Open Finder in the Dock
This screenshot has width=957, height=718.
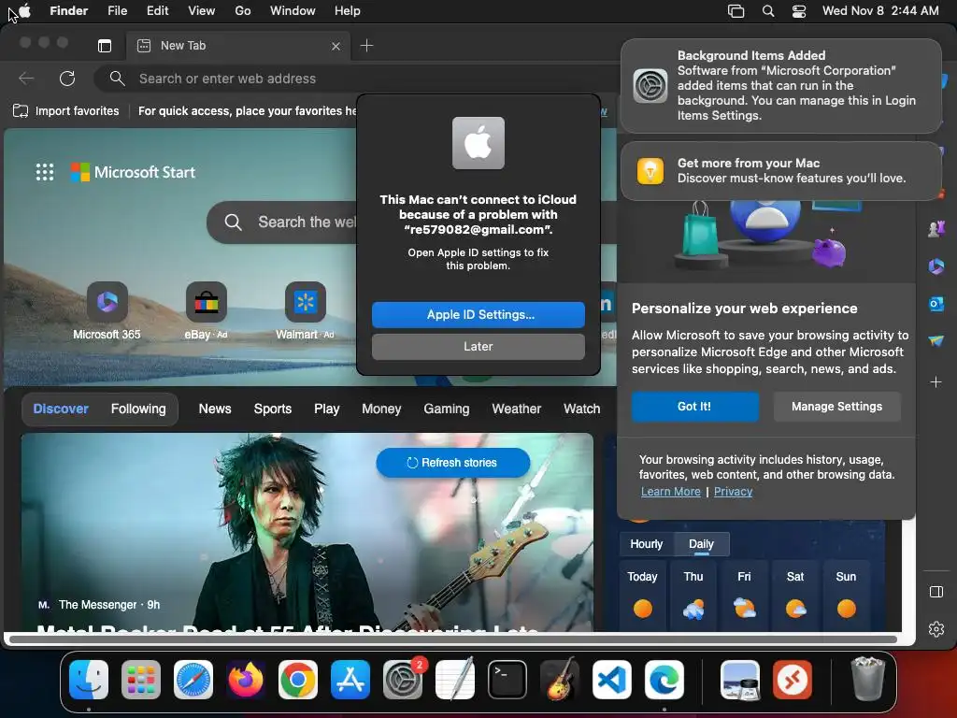click(x=89, y=680)
